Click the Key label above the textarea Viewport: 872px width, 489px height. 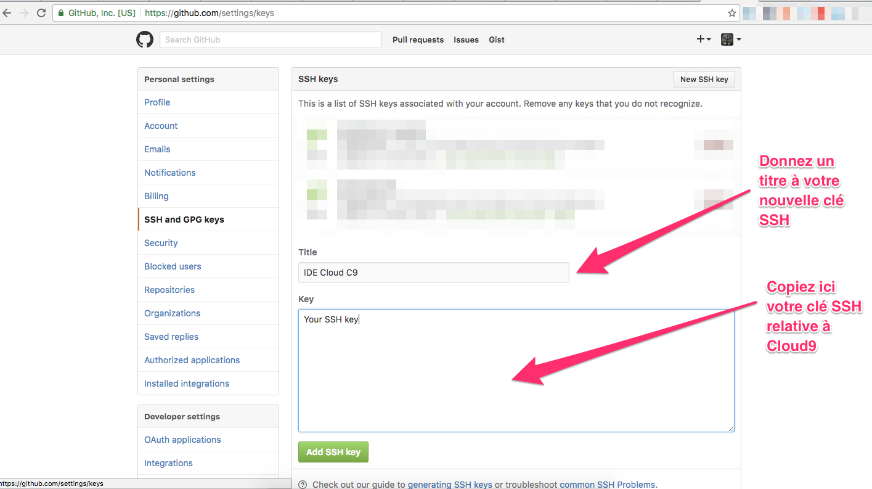[306, 299]
